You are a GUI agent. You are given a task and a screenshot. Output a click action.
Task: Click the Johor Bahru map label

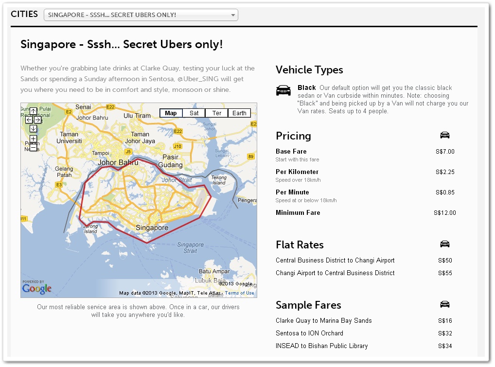coord(118,162)
